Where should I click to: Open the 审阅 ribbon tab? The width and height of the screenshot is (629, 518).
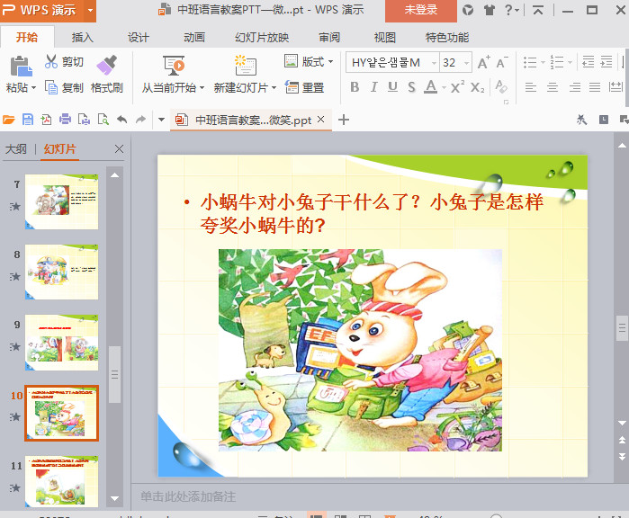tap(329, 37)
